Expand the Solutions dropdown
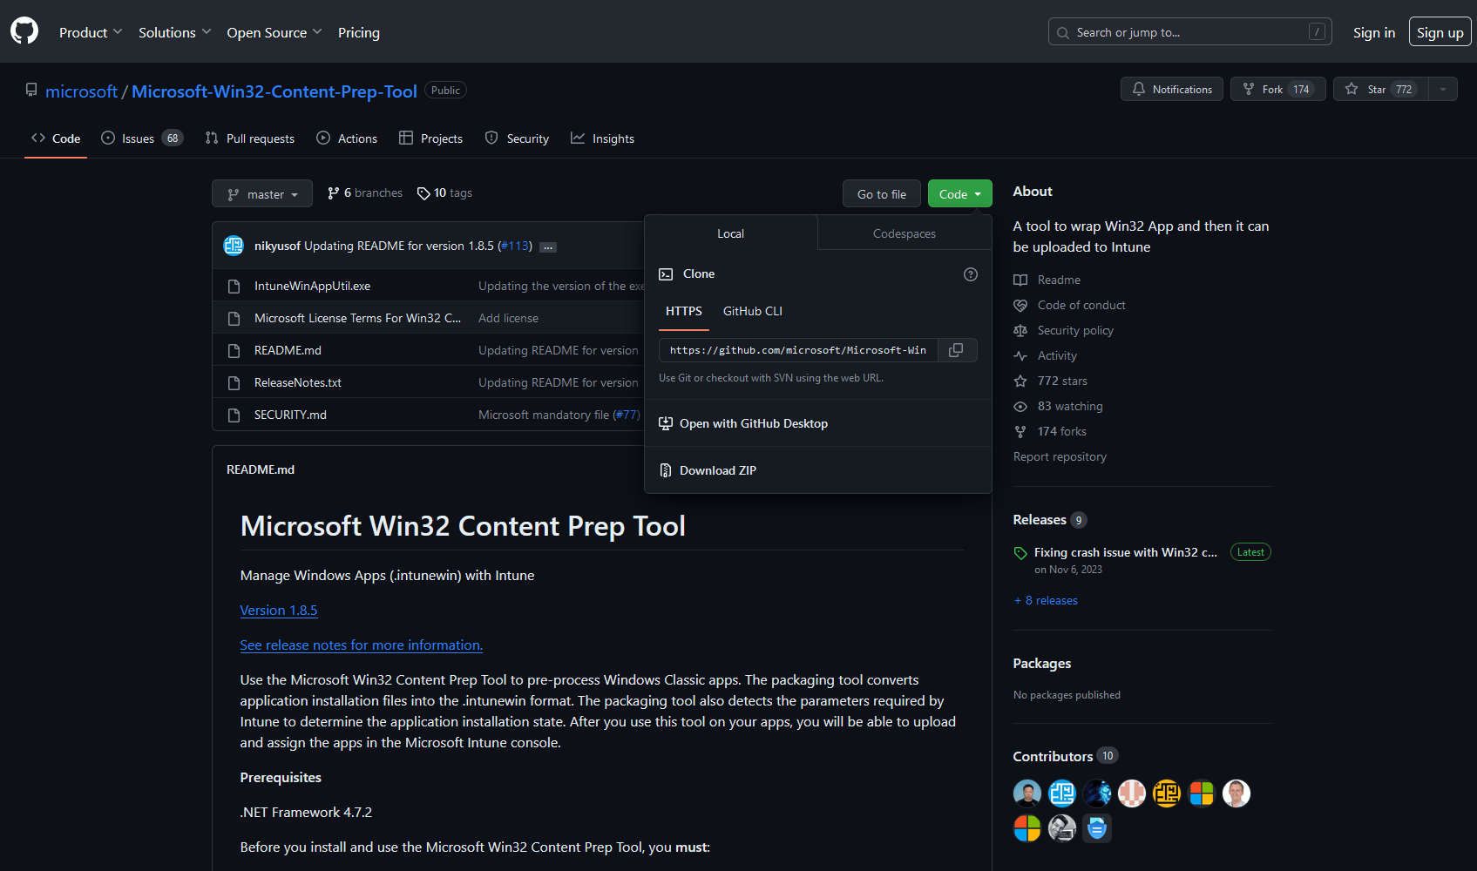This screenshot has height=871, width=1477. point(174,32)
